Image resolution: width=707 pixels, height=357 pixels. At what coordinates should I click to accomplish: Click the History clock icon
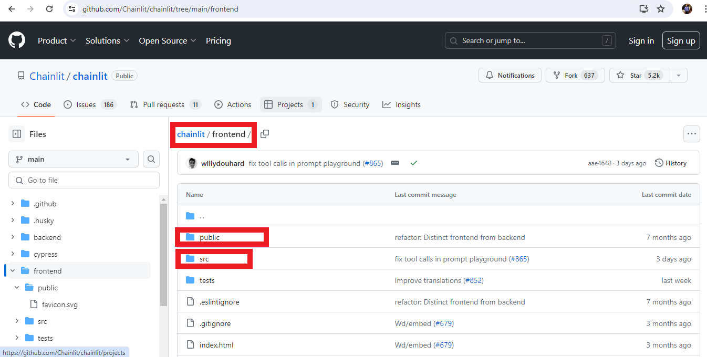coord(660,163)
